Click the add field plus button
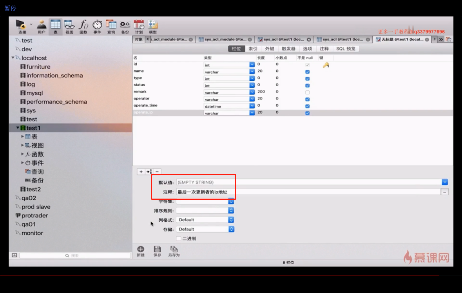The width and height of the screenshot is (462, 293). point(141,172)
